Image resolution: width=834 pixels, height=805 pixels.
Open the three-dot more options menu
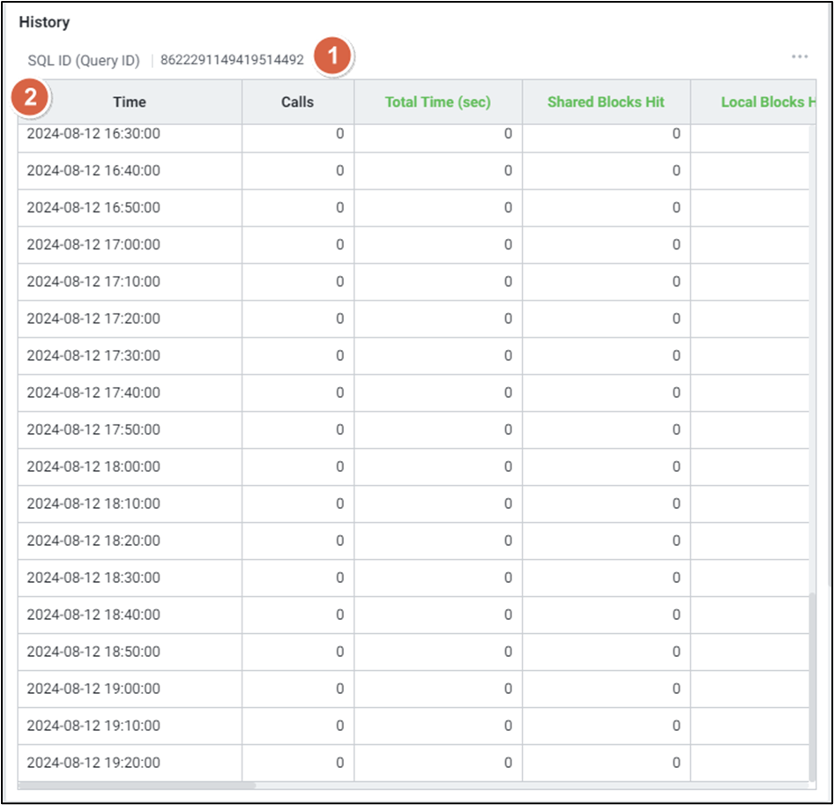click(799, 57)
